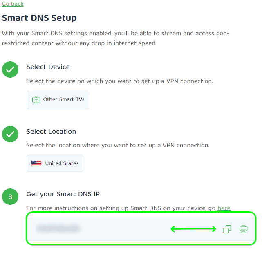Click the Go back link
The height and width of the screenshot is (253, 262).
tap(13, 4)
